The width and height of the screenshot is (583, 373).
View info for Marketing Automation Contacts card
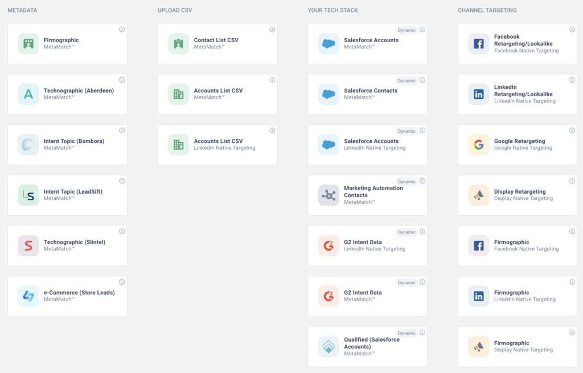coord(422,181)
